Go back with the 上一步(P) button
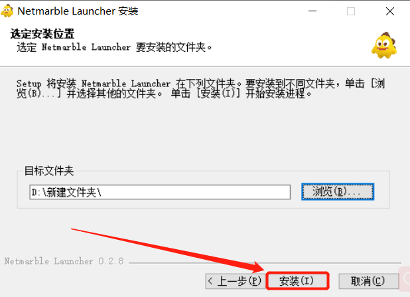410x297 pixels. (235, 281)
